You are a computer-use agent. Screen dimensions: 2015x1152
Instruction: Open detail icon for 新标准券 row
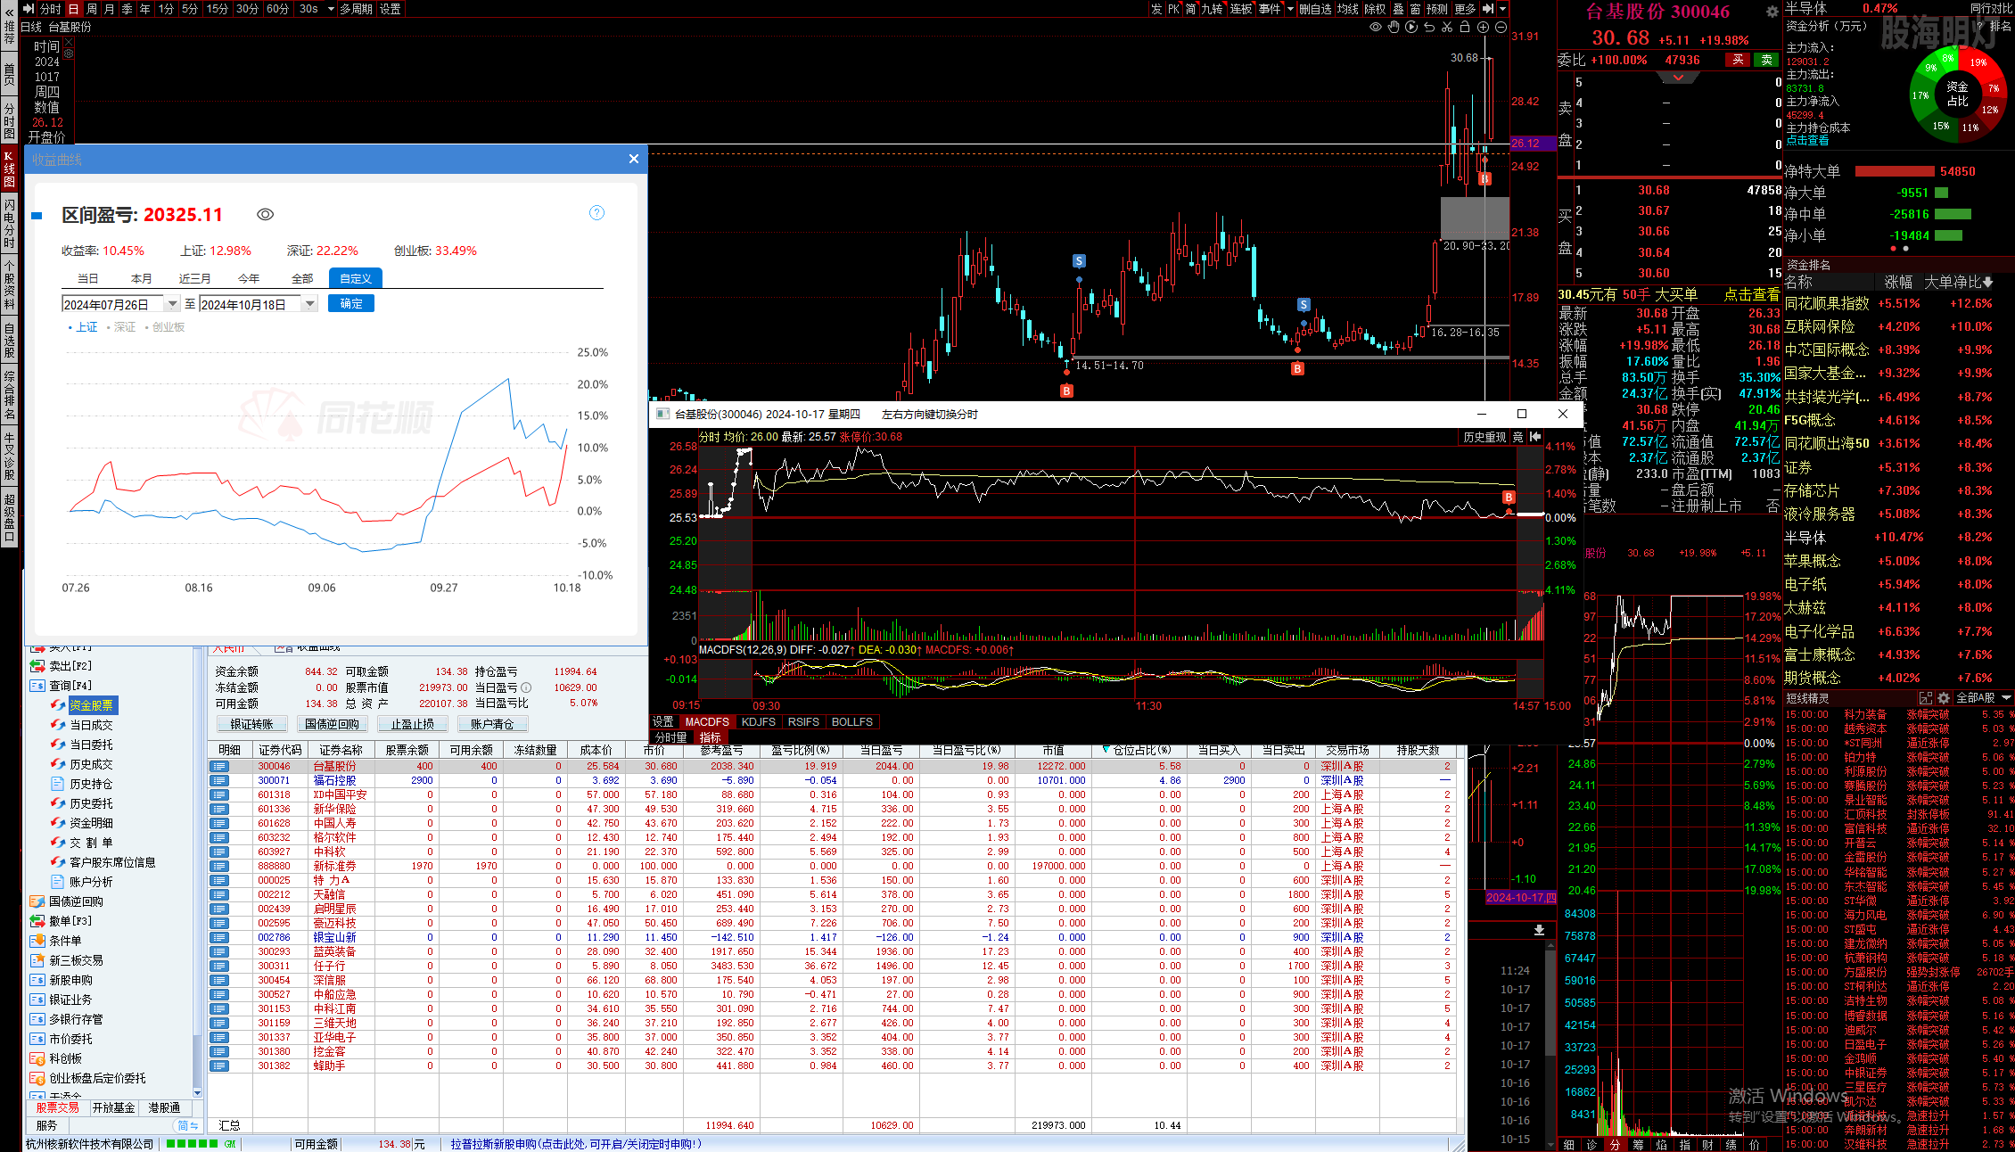click(x=219, y=866)
